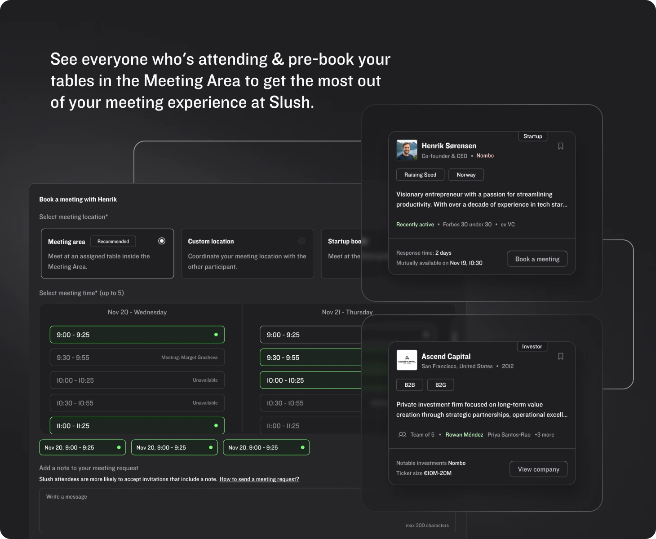Click the ex VC text
This screenshot has width=656, height=539.
point(508,225)
